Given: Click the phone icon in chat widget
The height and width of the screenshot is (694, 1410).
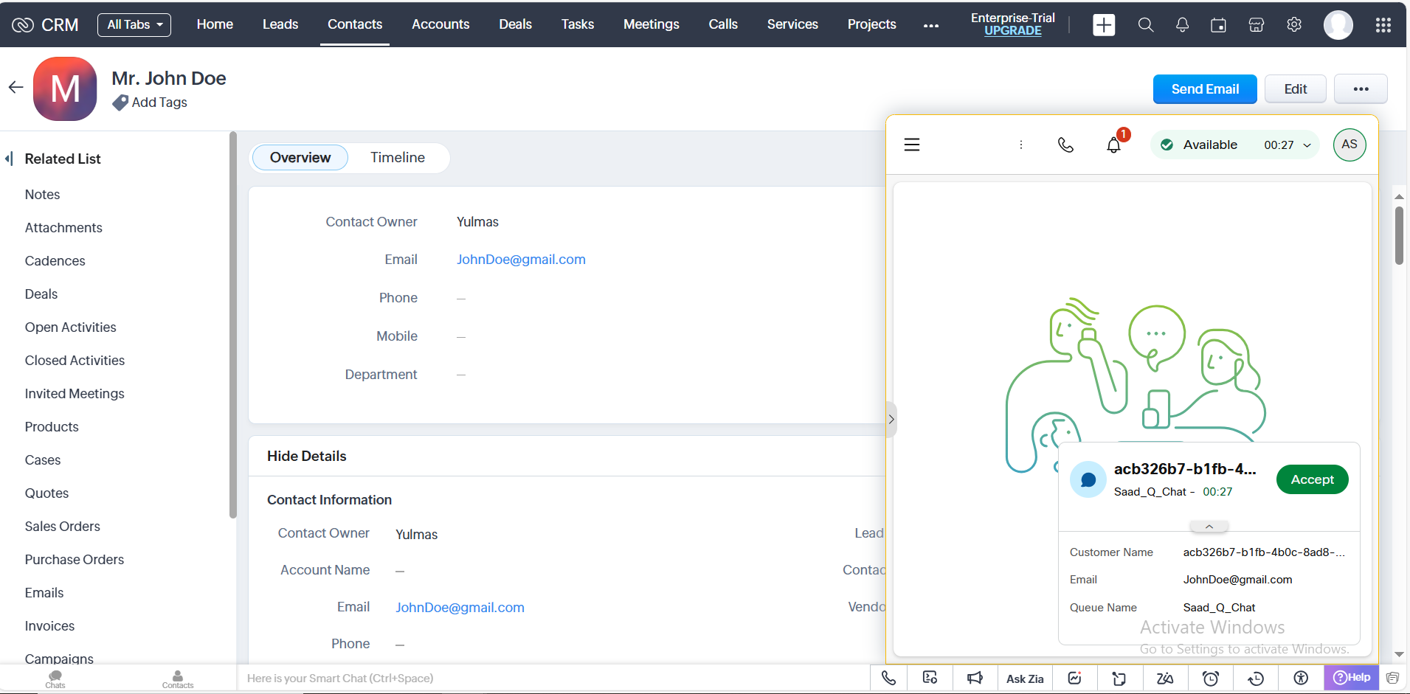Looking at the screenshot, I should tap(1065, 145).
